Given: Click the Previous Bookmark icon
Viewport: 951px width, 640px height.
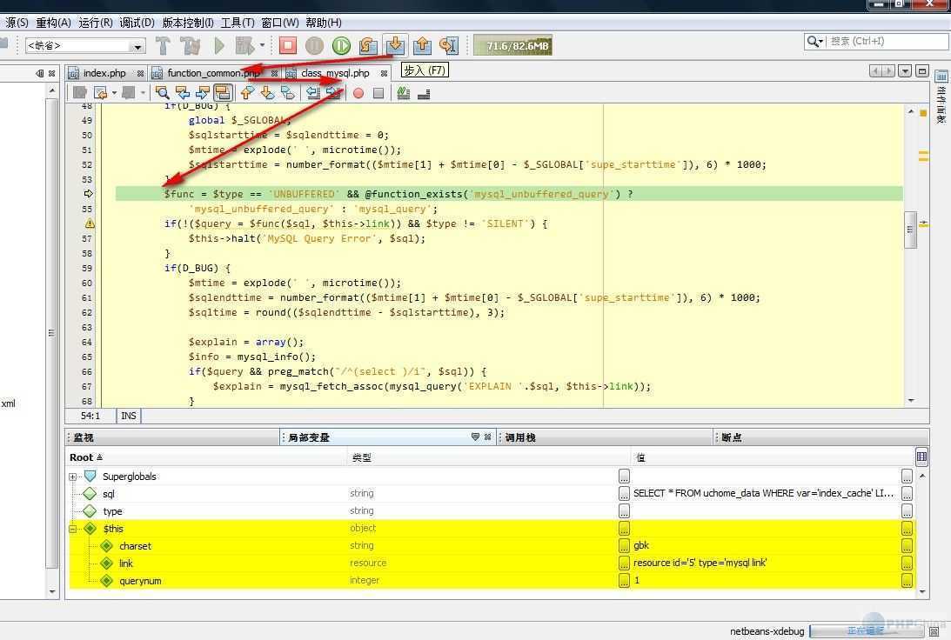Looking at the screenshot, I should point(247,93).
